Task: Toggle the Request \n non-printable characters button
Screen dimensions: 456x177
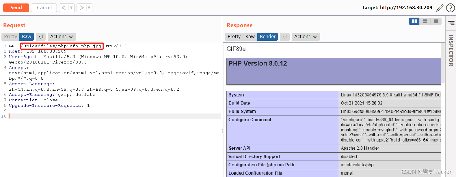Action: pyautogui.click(x=41, y=37)
